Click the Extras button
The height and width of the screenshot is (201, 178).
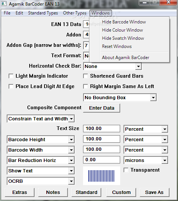(20, 192)
